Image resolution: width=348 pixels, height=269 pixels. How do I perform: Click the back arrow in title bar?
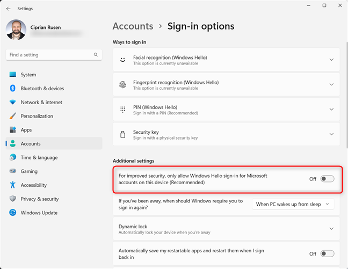click(x=9, y=9)
